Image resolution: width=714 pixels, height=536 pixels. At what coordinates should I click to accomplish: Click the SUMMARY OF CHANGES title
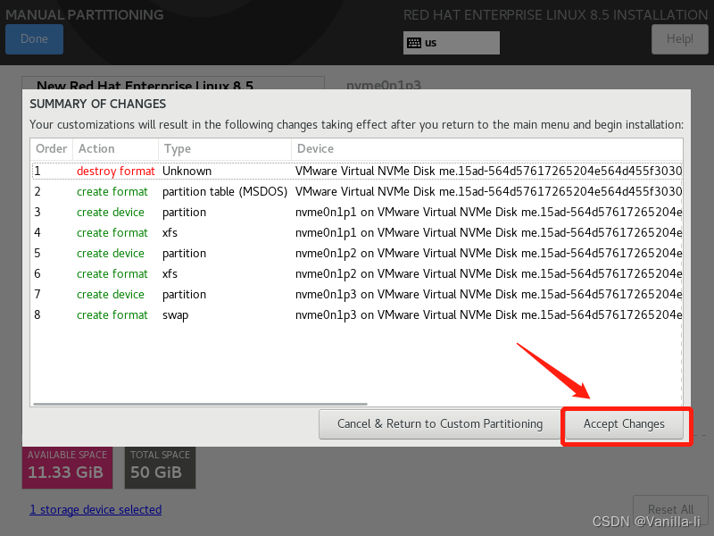coord(98,104)
